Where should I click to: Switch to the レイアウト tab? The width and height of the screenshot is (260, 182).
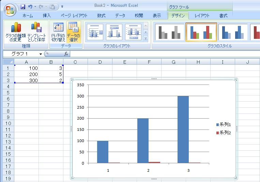(202, 15)
